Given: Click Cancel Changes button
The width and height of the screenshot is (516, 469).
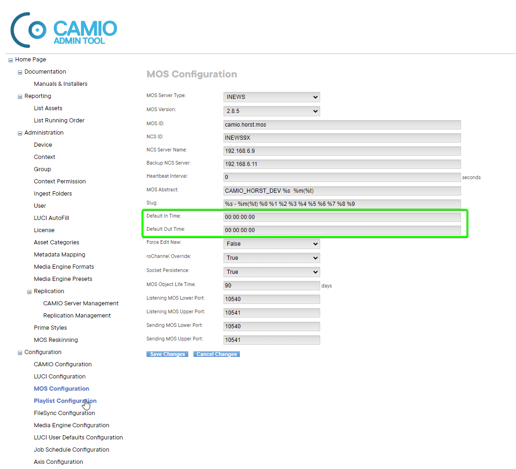Looking at the screenshot, I should point(216,354).
